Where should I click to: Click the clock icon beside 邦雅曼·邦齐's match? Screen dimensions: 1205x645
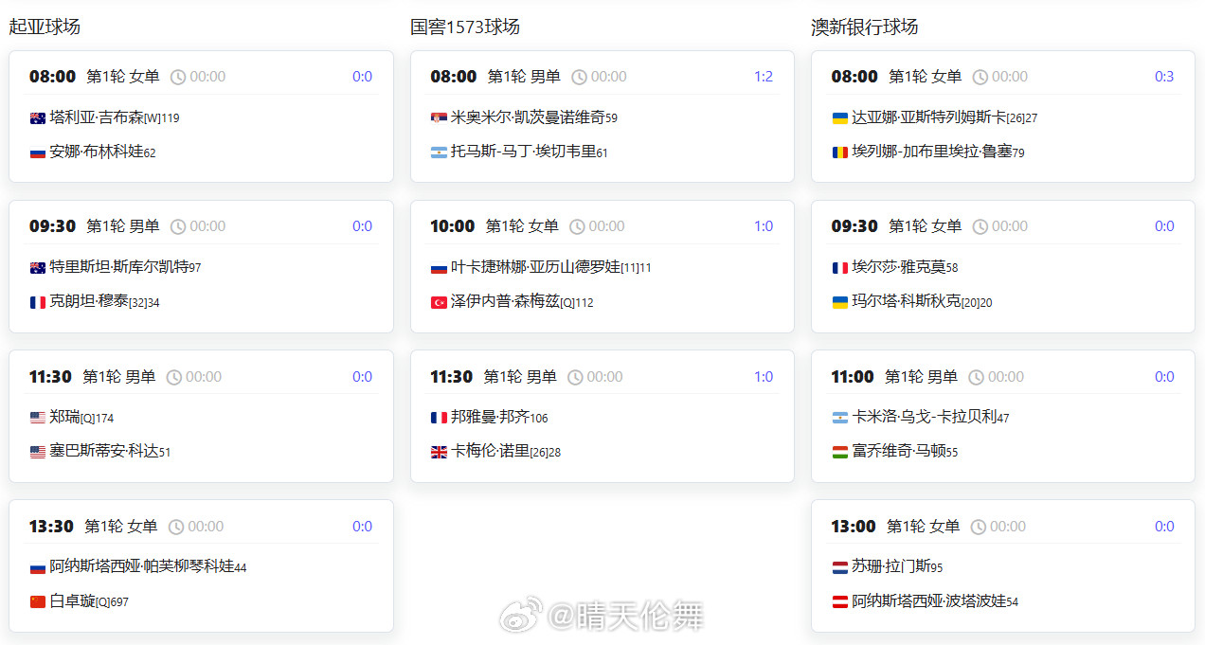pos(575,376)
